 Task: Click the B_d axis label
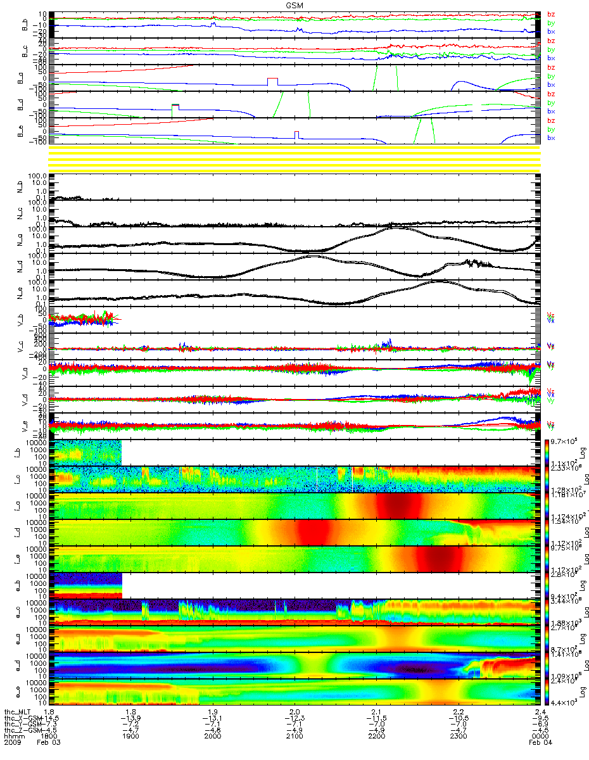coord(21,104)
